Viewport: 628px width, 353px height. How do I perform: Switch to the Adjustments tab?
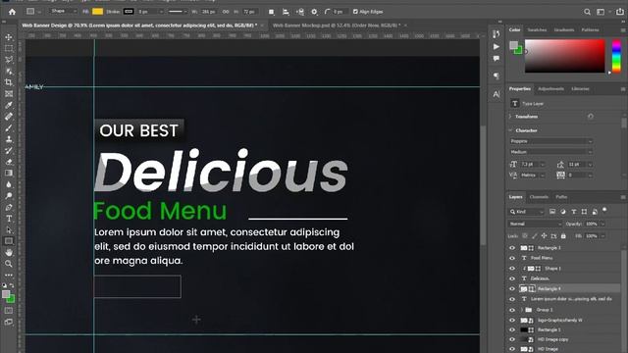[550, 89]
